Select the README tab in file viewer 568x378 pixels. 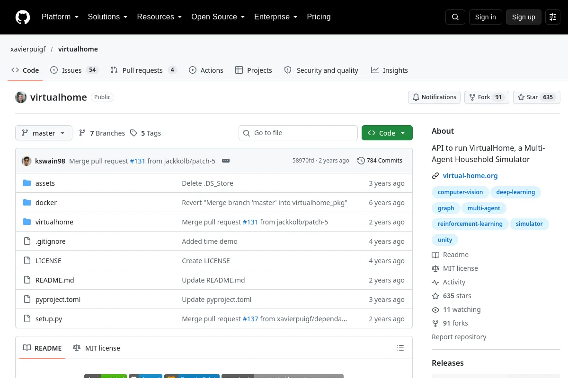tap(43, 348)
